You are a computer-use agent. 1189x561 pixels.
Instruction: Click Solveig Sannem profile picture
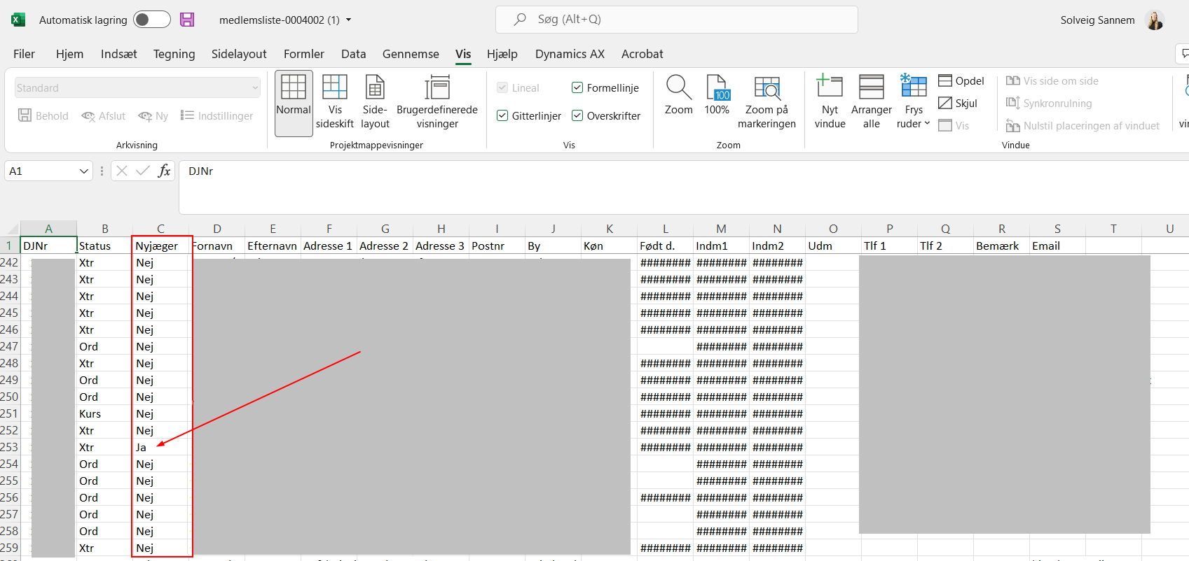pos(1155,20)
